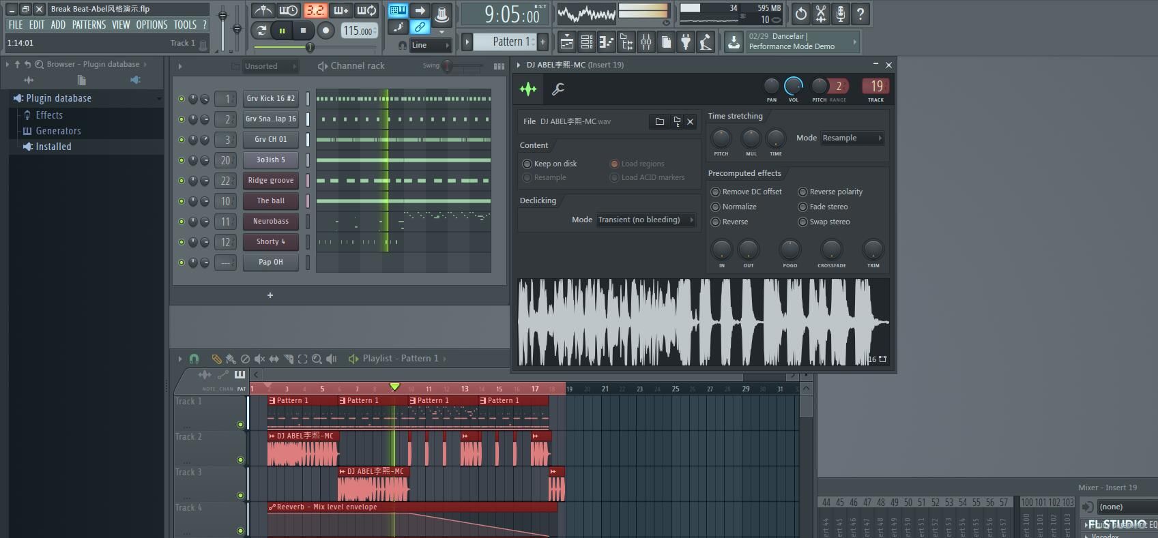Open the audio editor scissors icon
The height and width of the screenshot is (538, 1158).
coord(821,13)
